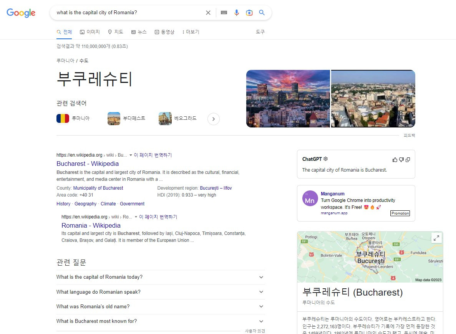Image resolution: width=456 pixels, height=334 pixels.
Task: Click the Google logo
Action: click(21, 13)
